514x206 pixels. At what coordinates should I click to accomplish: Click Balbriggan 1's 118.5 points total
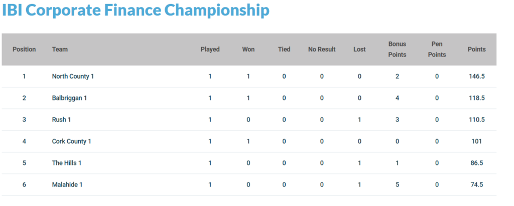(x=476, y=98)
